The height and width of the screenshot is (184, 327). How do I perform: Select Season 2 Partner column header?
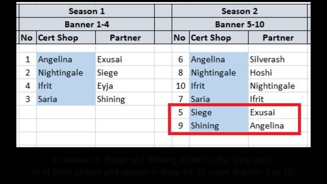(x=278, y=37)
